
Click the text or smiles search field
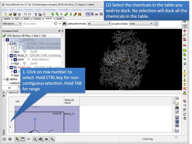[37, 23]
